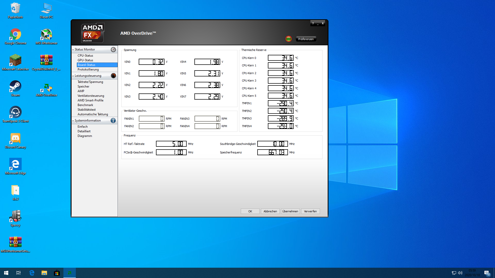The image size is (495, 278).
Task: Open Ventilatorsteuerung in the sidebar
Action: (91, 96)
